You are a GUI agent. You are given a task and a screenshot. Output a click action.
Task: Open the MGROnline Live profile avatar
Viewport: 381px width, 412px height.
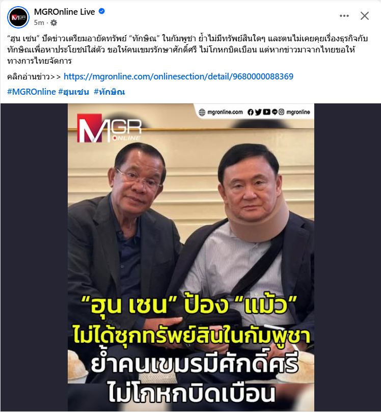point(18,17)
